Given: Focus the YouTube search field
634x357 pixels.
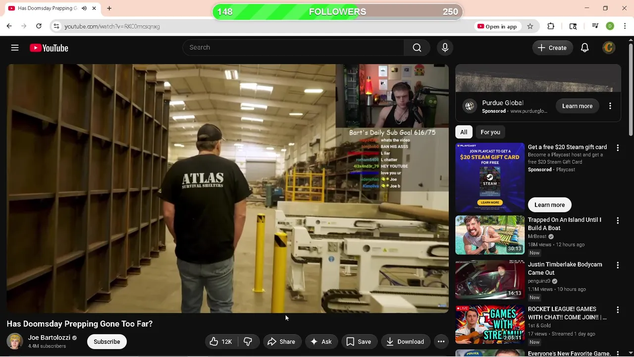Looking at the screenshot, I should 293,48.
